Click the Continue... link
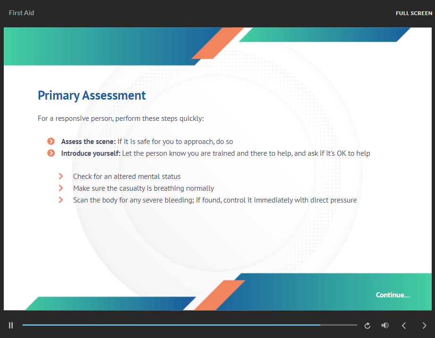This screenshot has width=435, height=338. pos(392,295)
